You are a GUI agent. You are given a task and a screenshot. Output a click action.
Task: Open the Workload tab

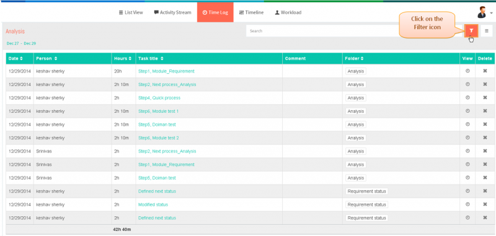point(288,12)
